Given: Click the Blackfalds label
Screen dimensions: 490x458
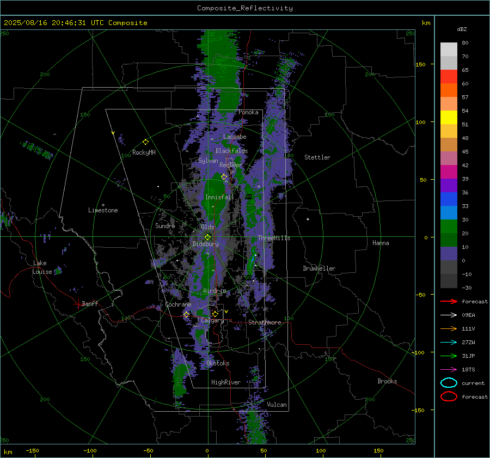Looking at the screenshot, I should pyautogui.click(x=231, y=151).
